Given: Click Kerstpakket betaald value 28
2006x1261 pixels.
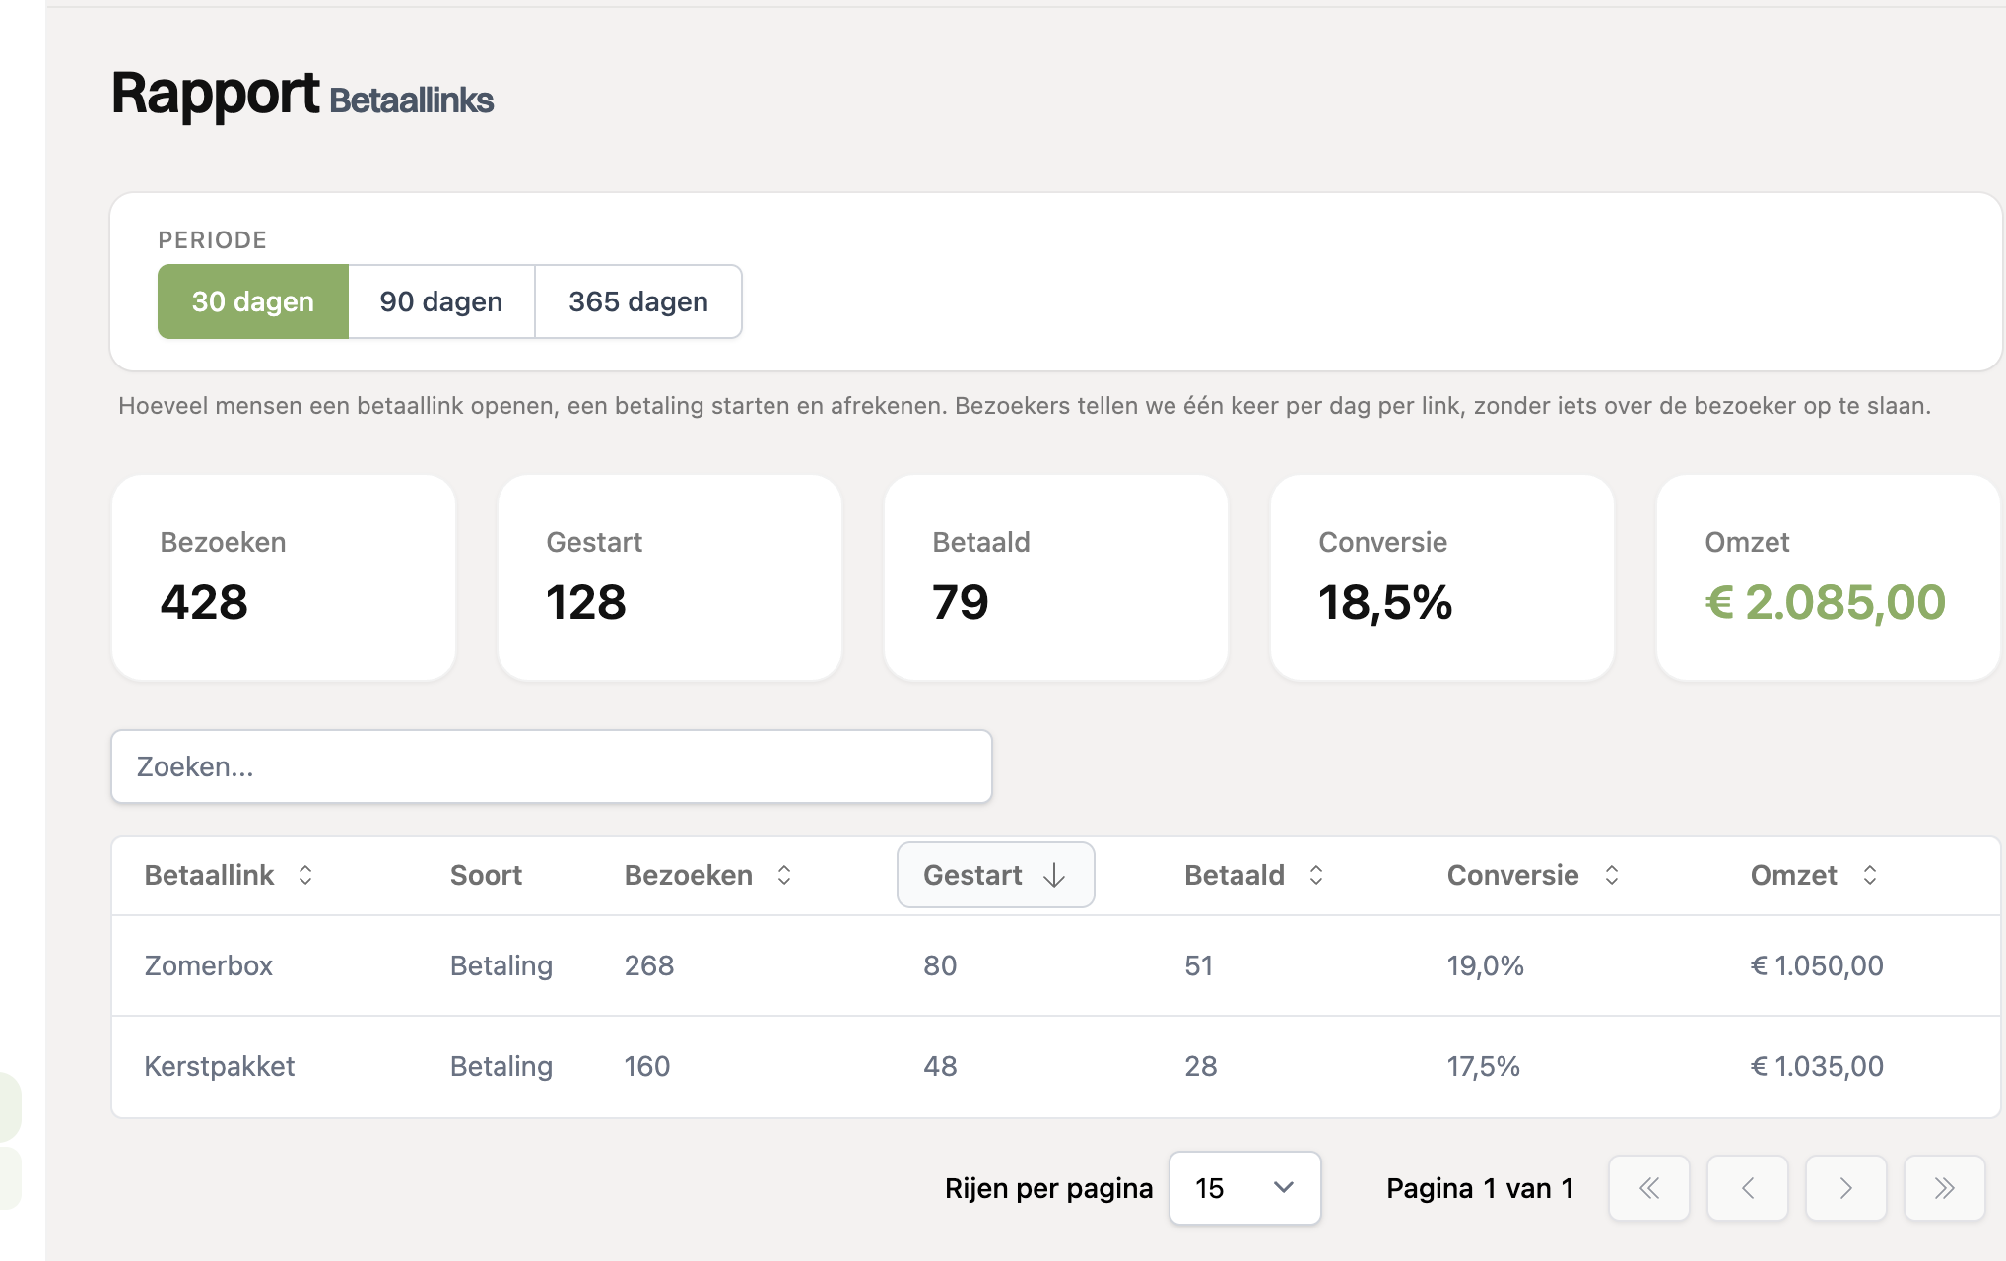Looking at the screenshot, I should [x=1200, y=1066].
